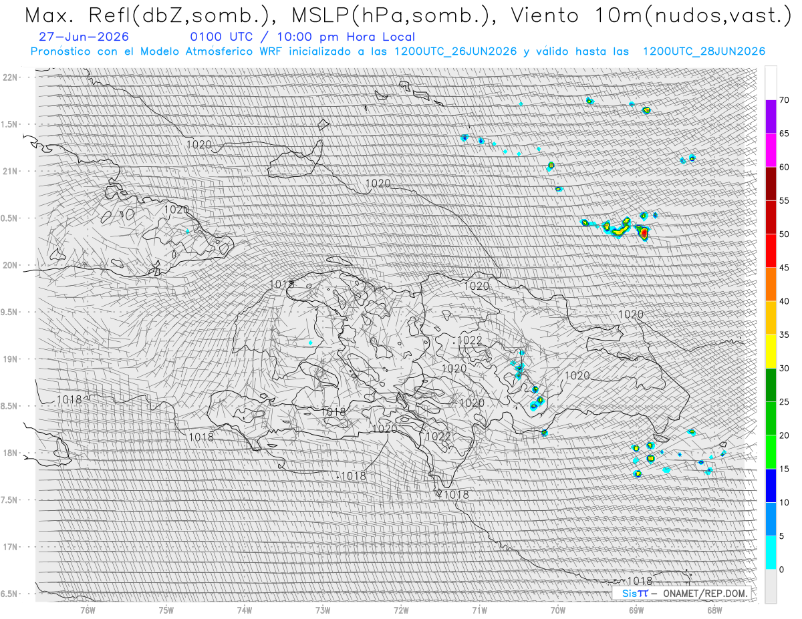802x619 pixels.
Task: Click the init time "1200UTC_26JUN2026"
Action: click(x=456, y=51)
